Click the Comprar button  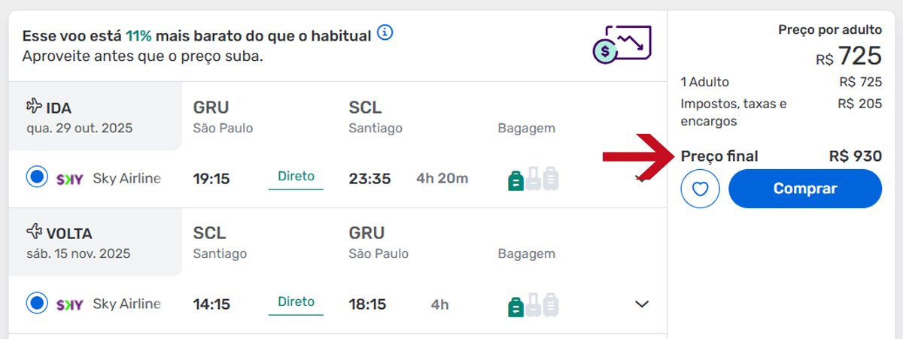click(x=805, y=189)
